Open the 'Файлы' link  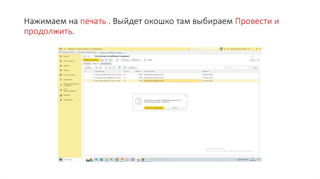(150, 60)
